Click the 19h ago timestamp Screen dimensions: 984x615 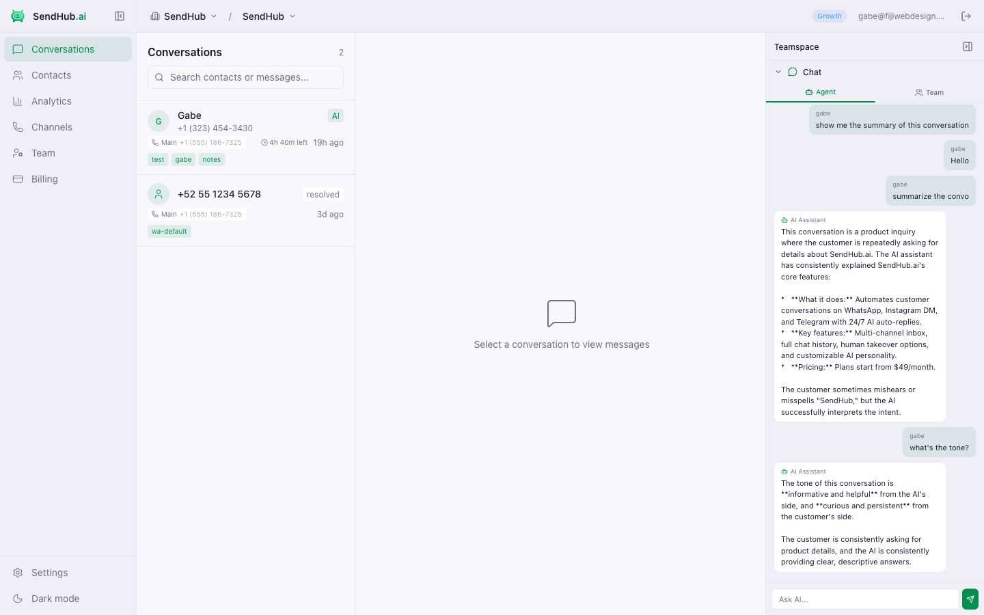point(328,143)
